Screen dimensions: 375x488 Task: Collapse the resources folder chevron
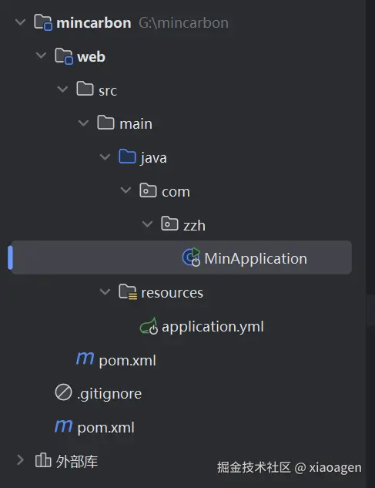point(105,292)
